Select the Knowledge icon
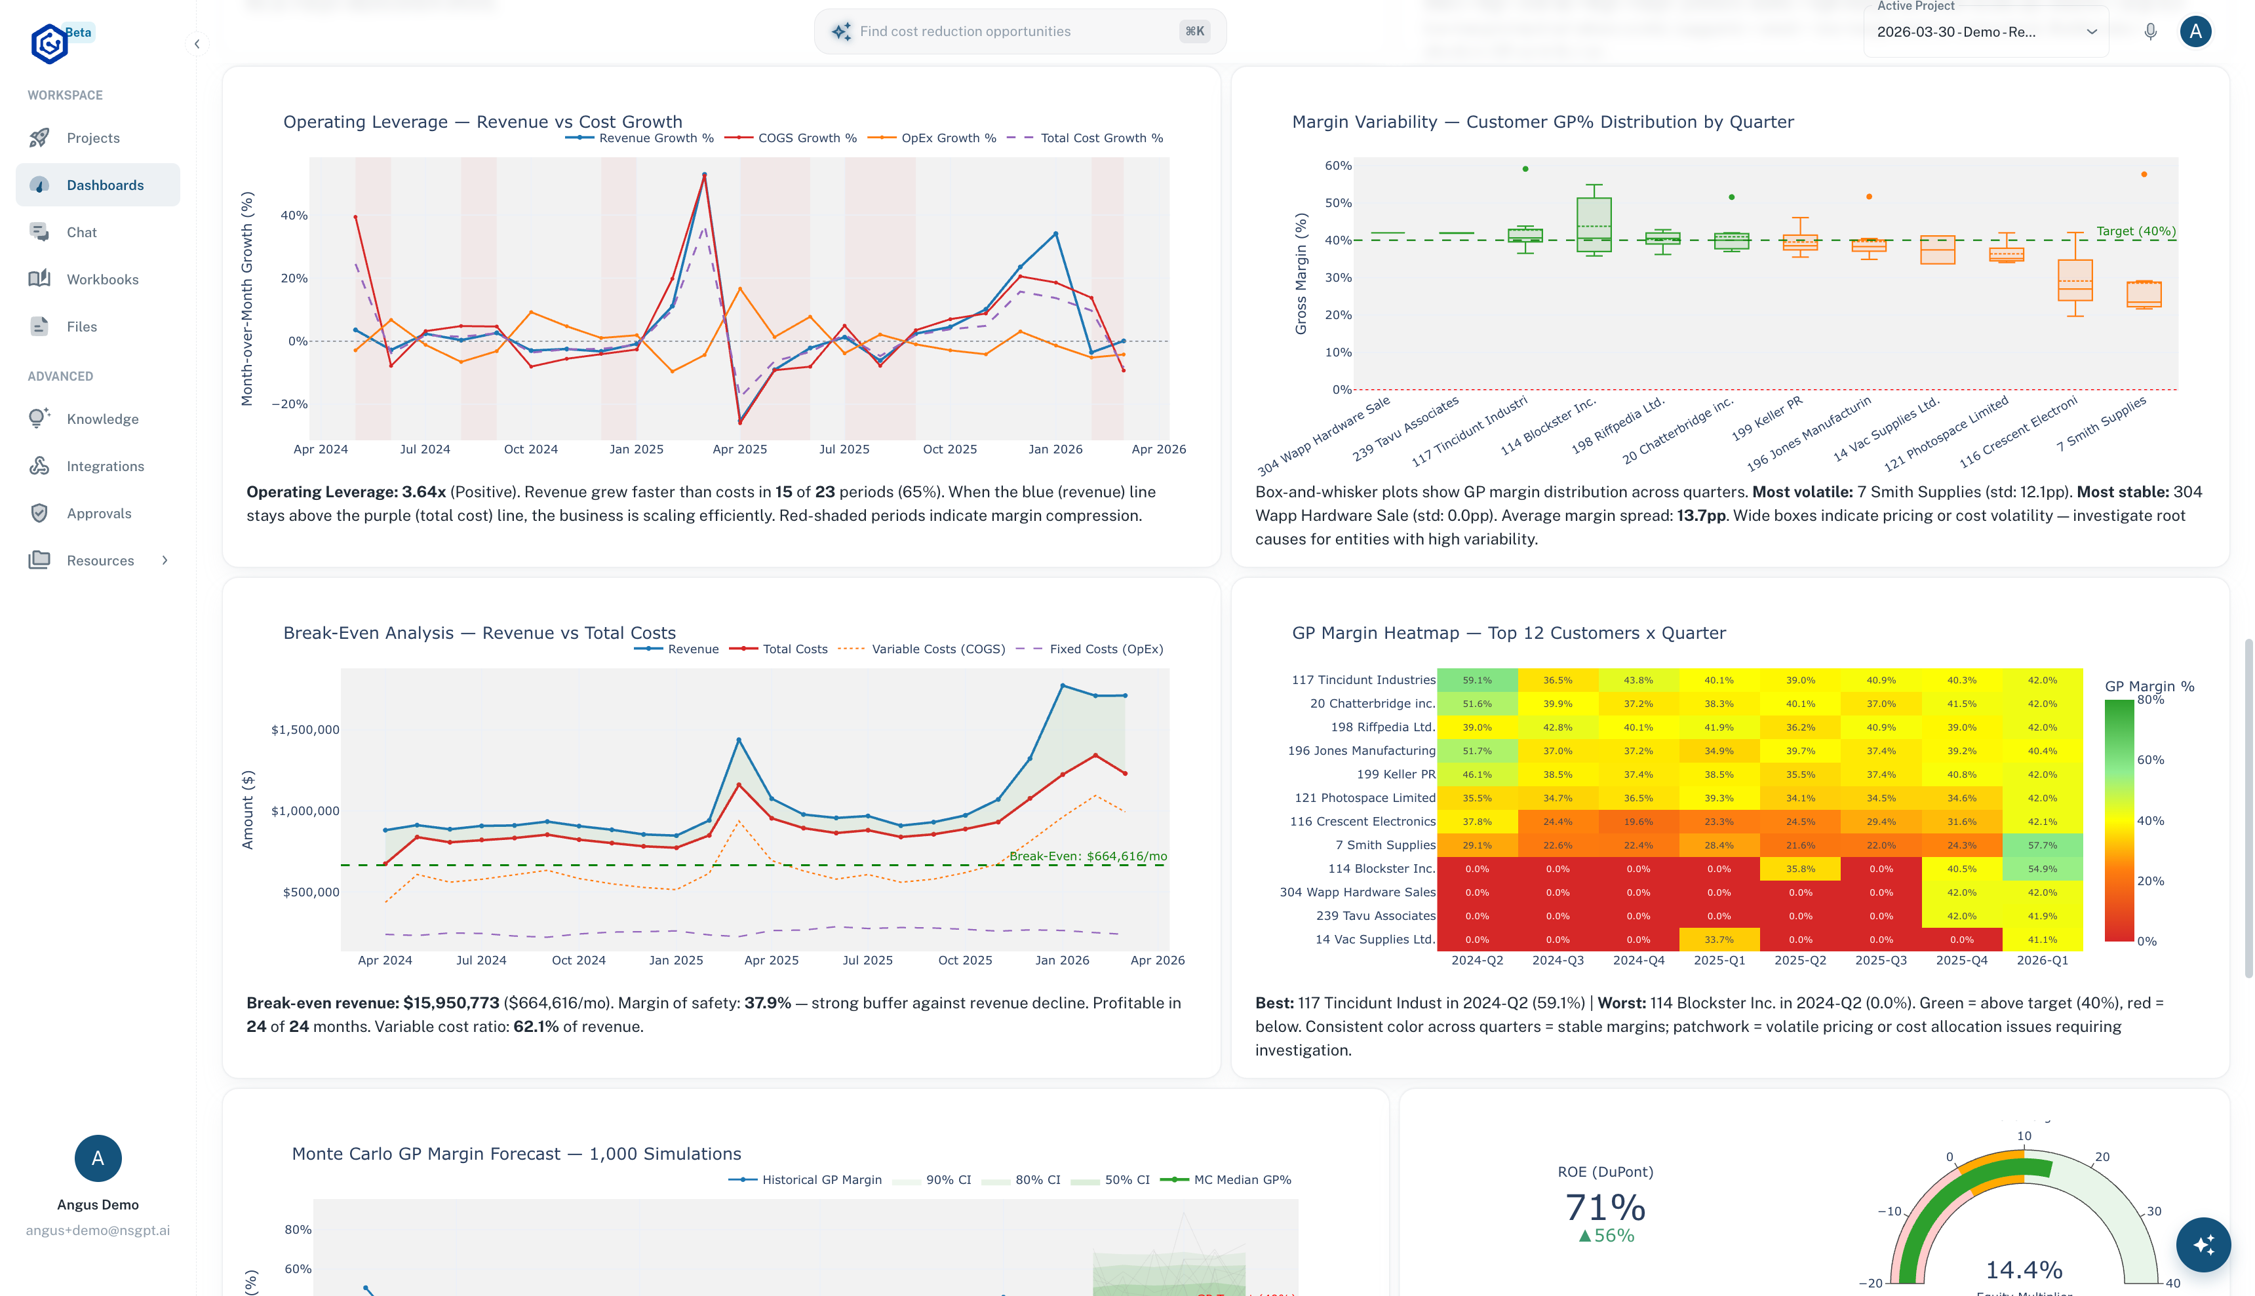 (39, 419)
